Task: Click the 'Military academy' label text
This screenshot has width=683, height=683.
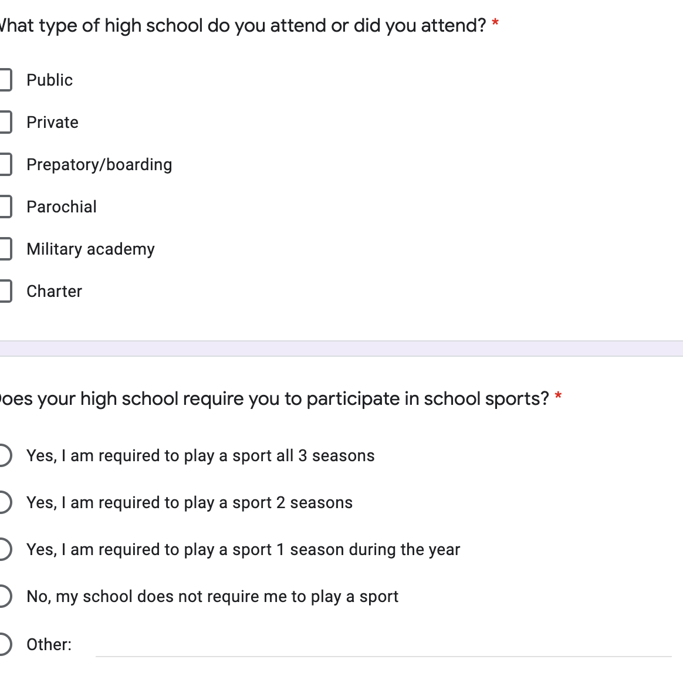Action: click(90, 249)
